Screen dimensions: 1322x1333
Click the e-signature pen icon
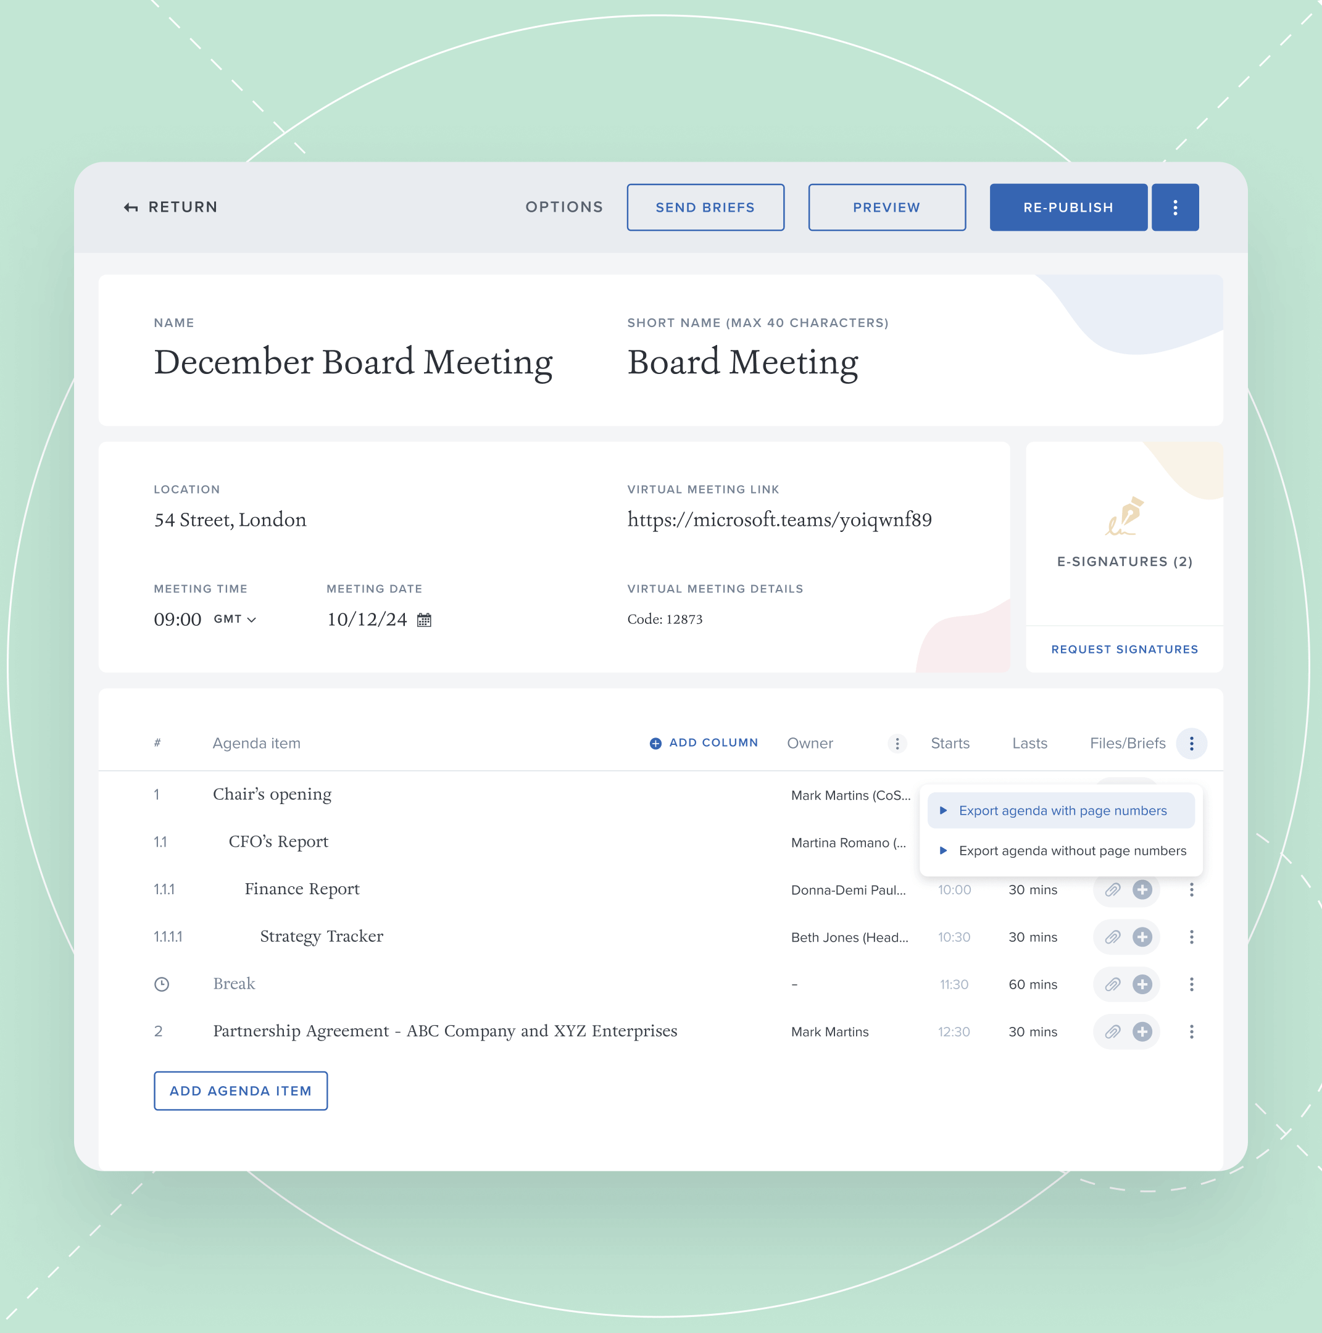1125,516
